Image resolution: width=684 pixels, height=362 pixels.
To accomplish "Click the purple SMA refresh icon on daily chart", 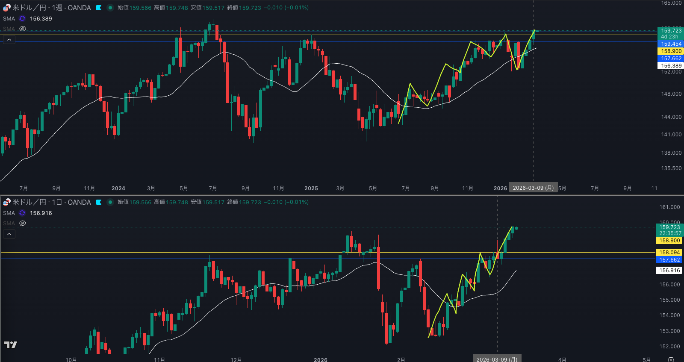I will pyautogui.click(x=22, y=213).
